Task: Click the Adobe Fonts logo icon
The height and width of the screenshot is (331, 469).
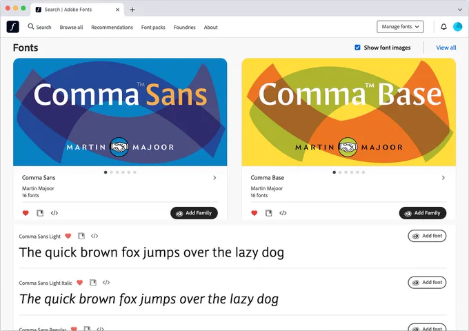Action: pos(12,27)
